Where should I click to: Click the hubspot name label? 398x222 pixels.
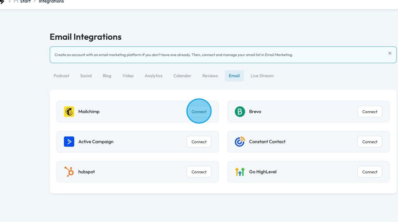tap(87, 172)
